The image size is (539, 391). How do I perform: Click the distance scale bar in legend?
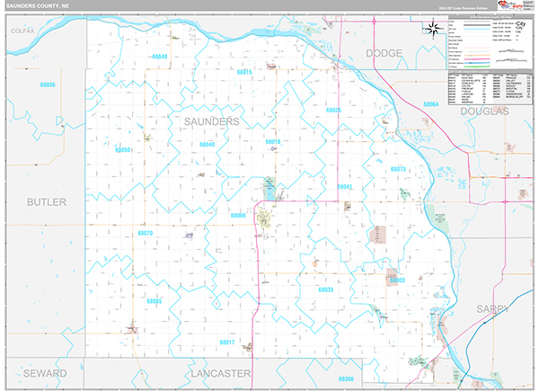(x=513, y=51)
